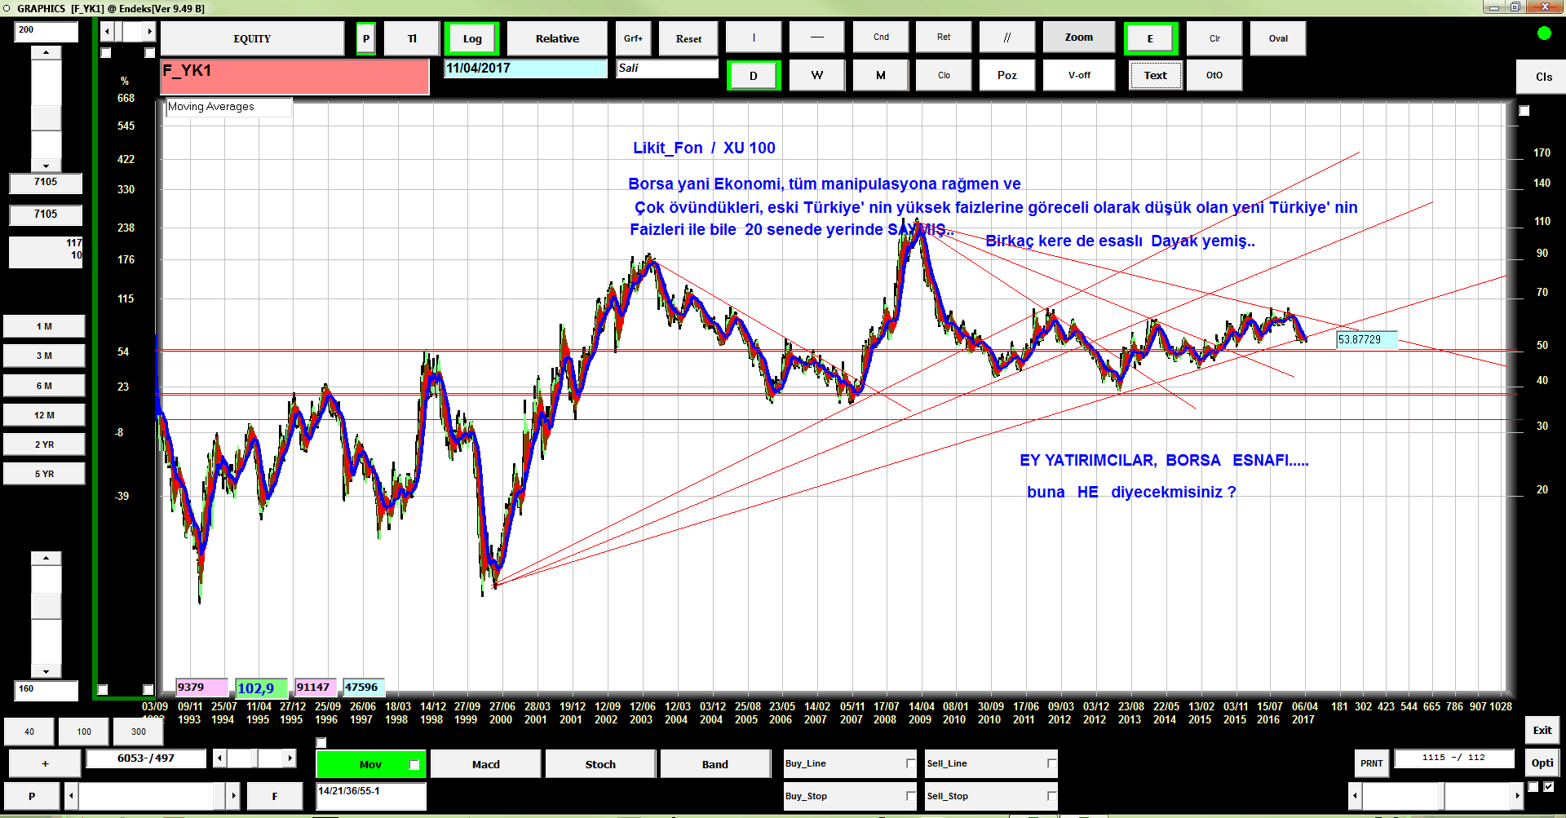Select the 2 YR range button

44,444
